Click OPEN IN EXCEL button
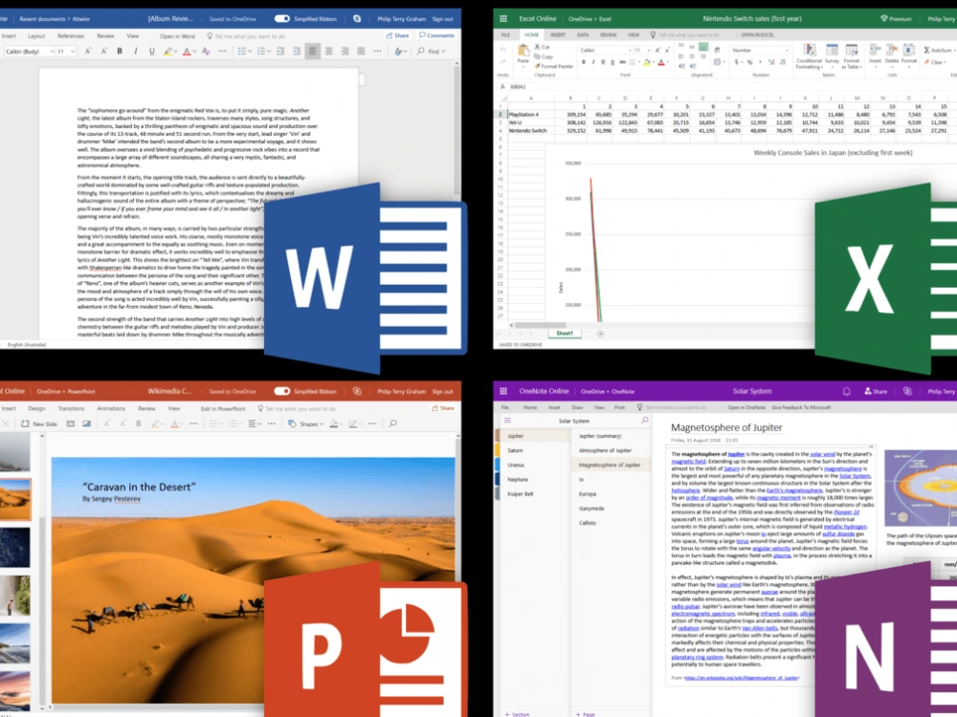The width and height of the screenshot is (957, 717). click(x=757, y=34)
